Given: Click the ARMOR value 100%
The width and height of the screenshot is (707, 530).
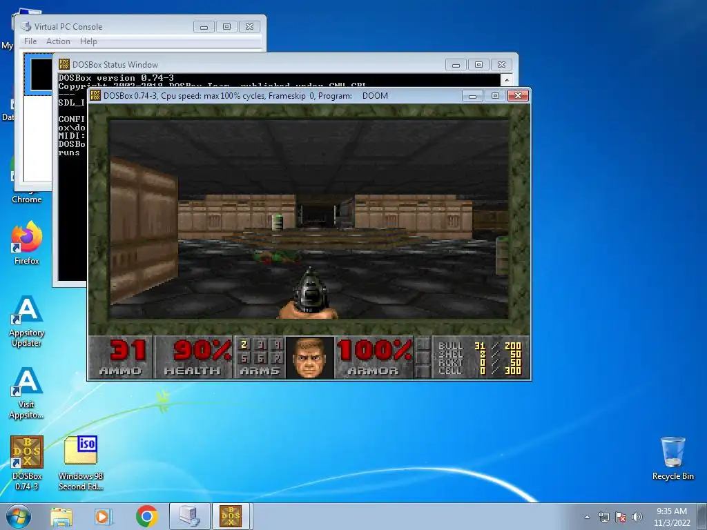Looking at the screenshot, I should [x=374, y=350].
